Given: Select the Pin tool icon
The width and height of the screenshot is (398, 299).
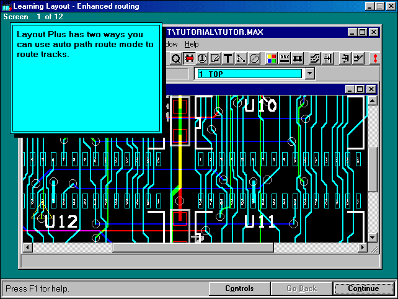Looking at the screenshot, I should click(x=202, y=59).
